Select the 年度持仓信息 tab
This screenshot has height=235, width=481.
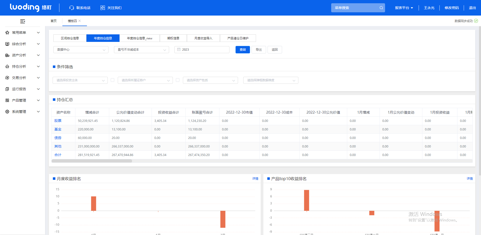(x=103, y=38)
